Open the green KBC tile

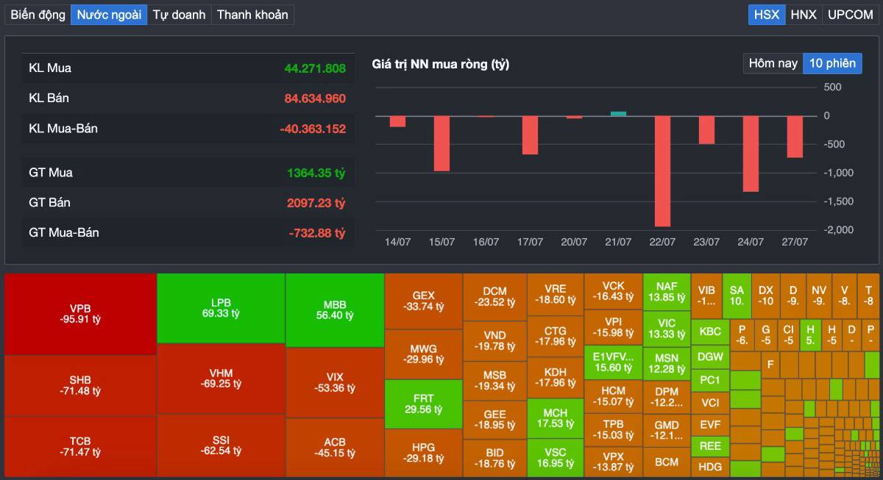pyautogui.click(x=710, y=332)
